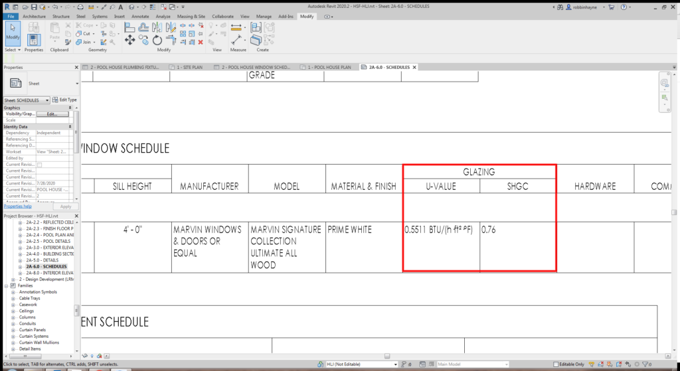Select the Modify arrow tool
Viewport: 680px width, 371px height.
13,32
